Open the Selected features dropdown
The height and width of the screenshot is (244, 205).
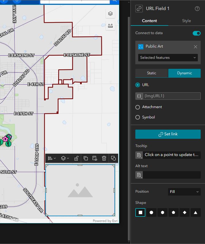[x=168, y=58]
